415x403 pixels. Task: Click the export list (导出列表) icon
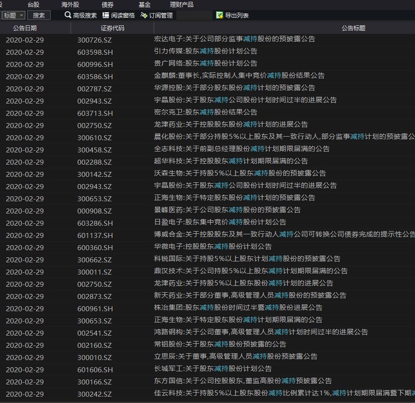tap(220, 15)
